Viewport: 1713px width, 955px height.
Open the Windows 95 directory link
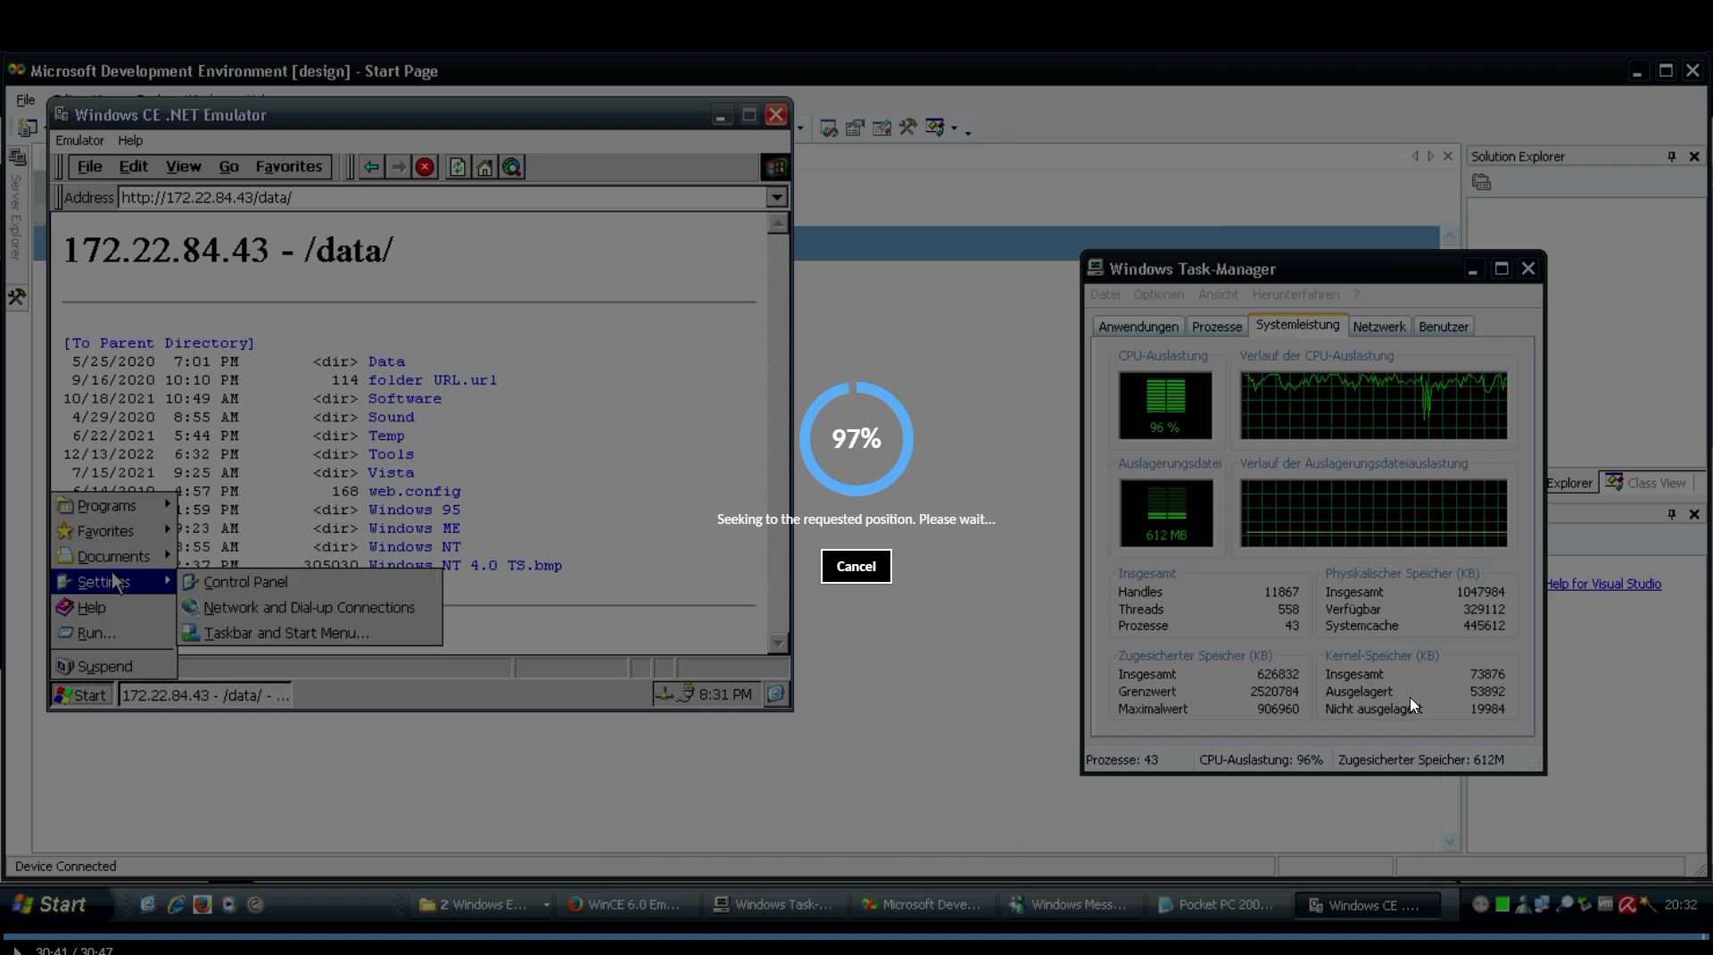(414, 511)
